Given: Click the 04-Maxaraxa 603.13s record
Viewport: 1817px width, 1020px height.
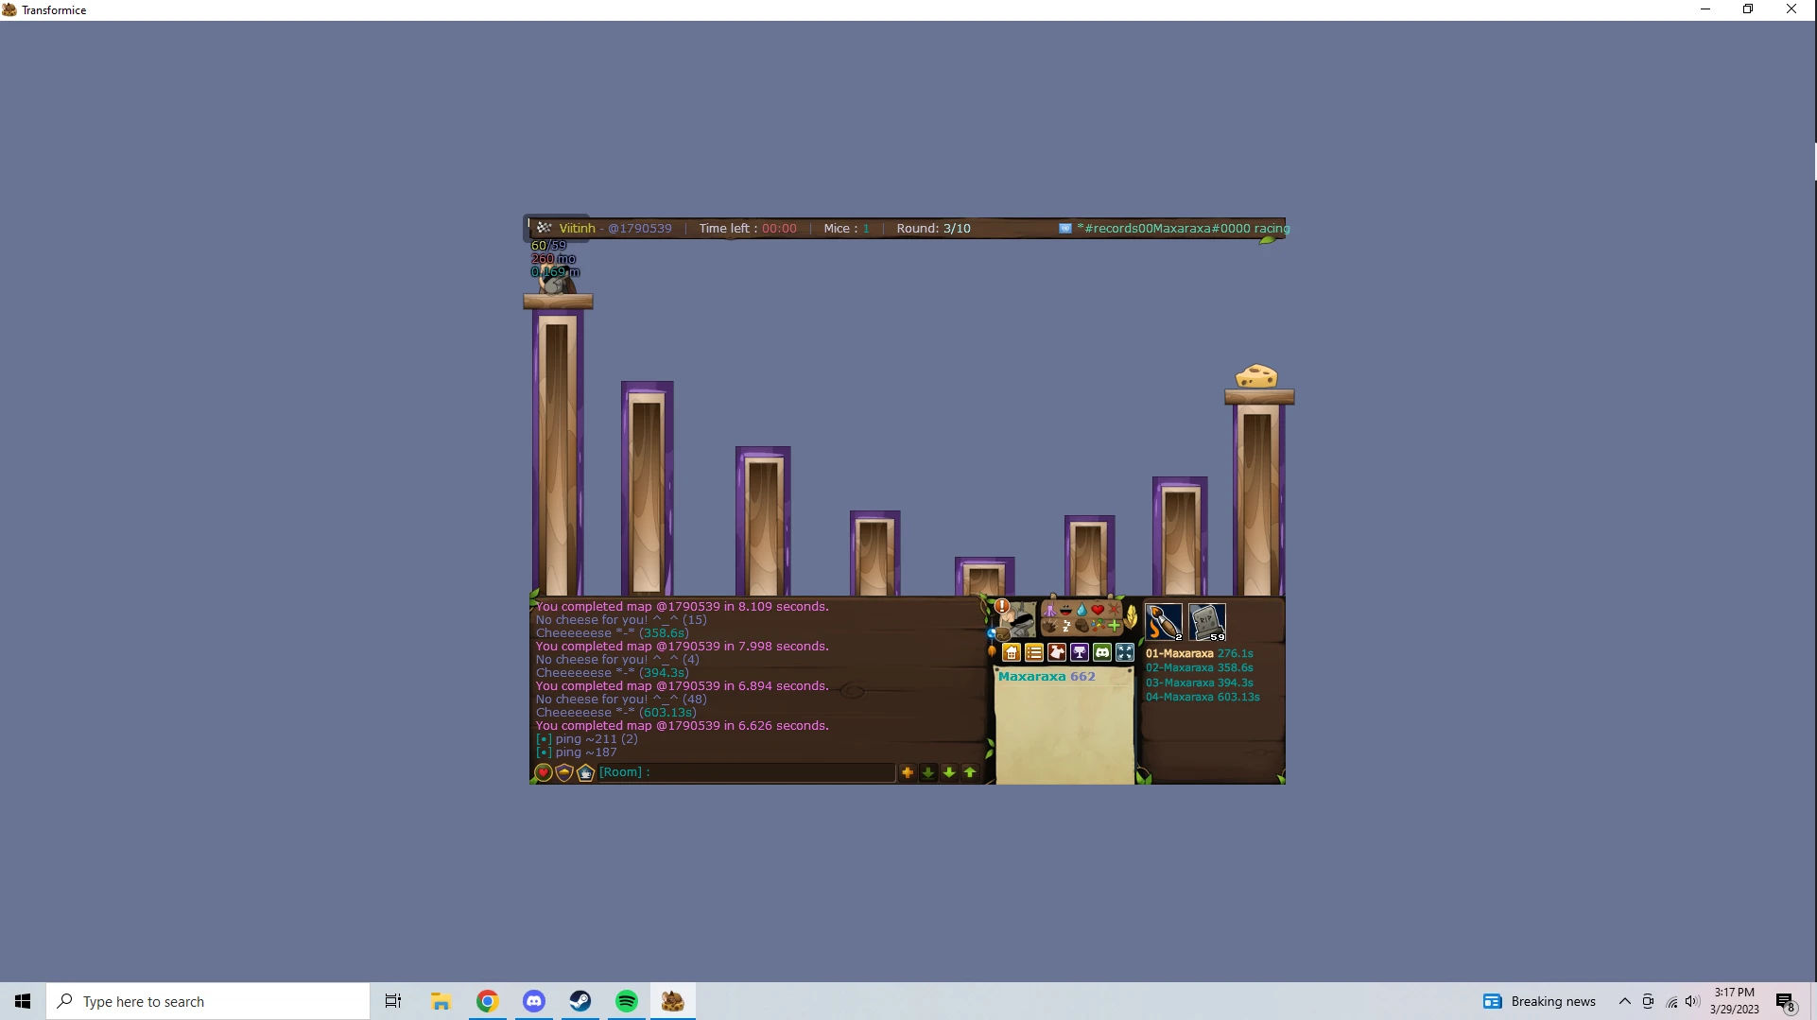Looking at the screenshot, I should (x=1203, y=697).
